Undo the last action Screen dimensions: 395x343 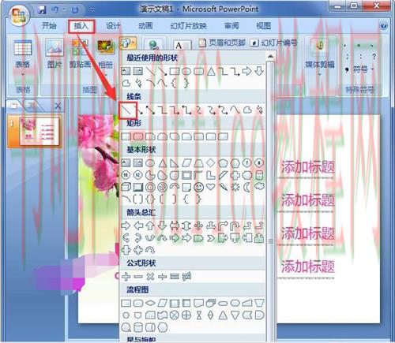pyautogui.click(x=55, y=10)
